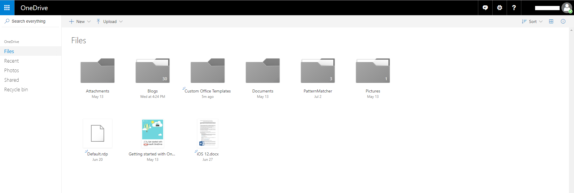Expand the Upload dropdown chevron
The width and height of the screenshot is (574, 193).
(x=121, y=21)
